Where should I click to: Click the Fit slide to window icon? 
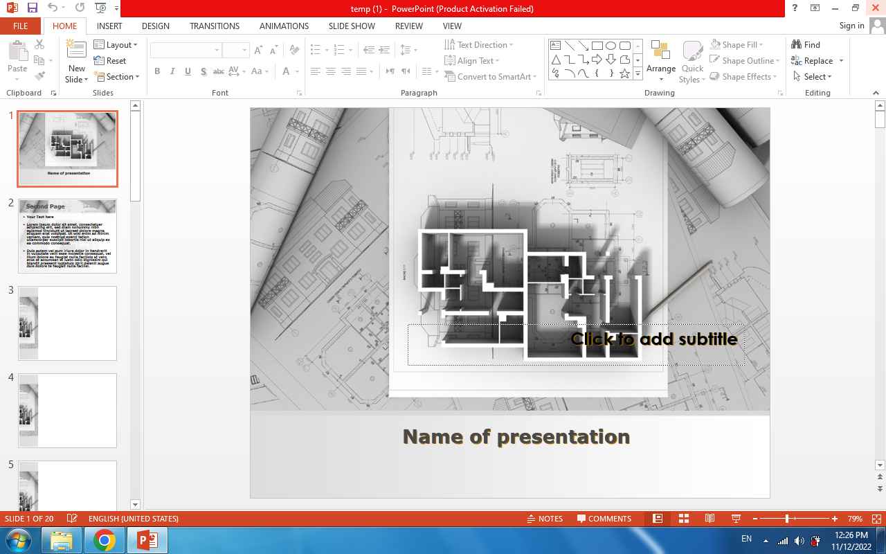[x=876, y=519]
